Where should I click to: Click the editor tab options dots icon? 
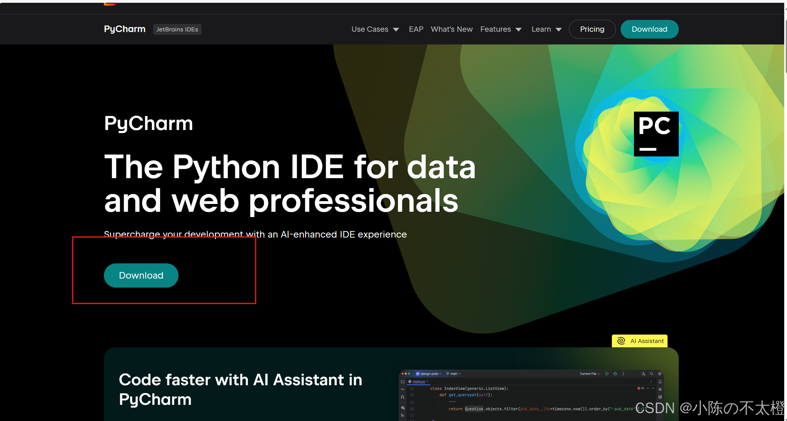click(651, 382)
